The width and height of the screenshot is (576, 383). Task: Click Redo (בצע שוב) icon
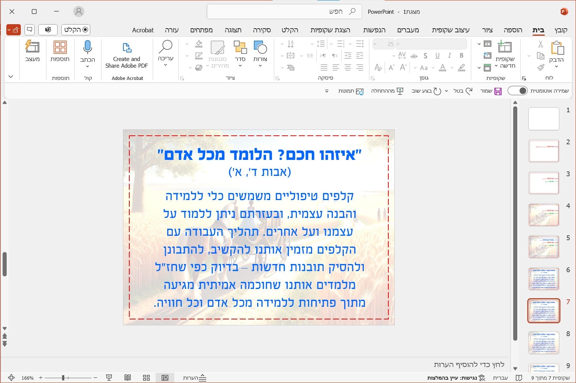point(437,91)
